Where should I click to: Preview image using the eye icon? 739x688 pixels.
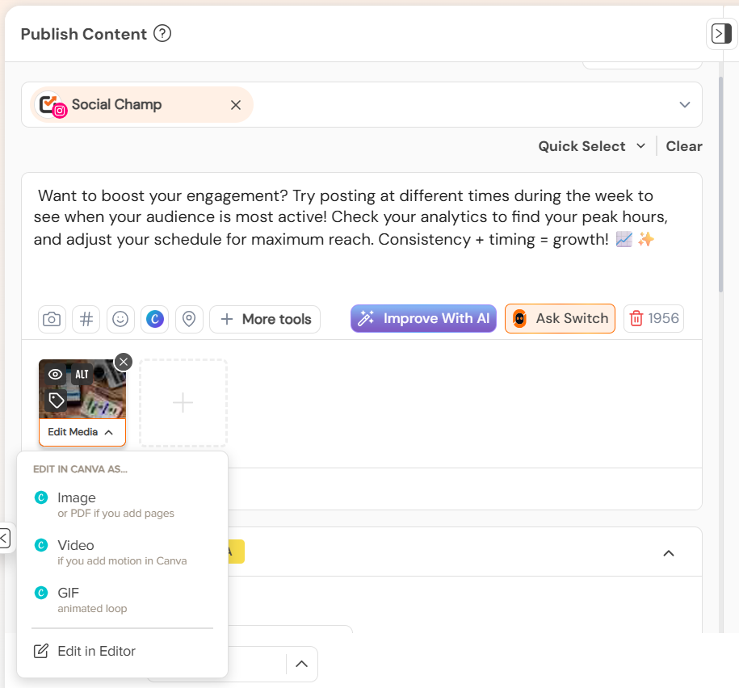[x=56, y=375]
